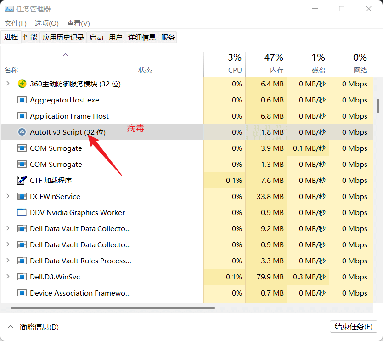Sort processes by 名称 column header
Screen dimensions: 383x341
coord(68,64)
